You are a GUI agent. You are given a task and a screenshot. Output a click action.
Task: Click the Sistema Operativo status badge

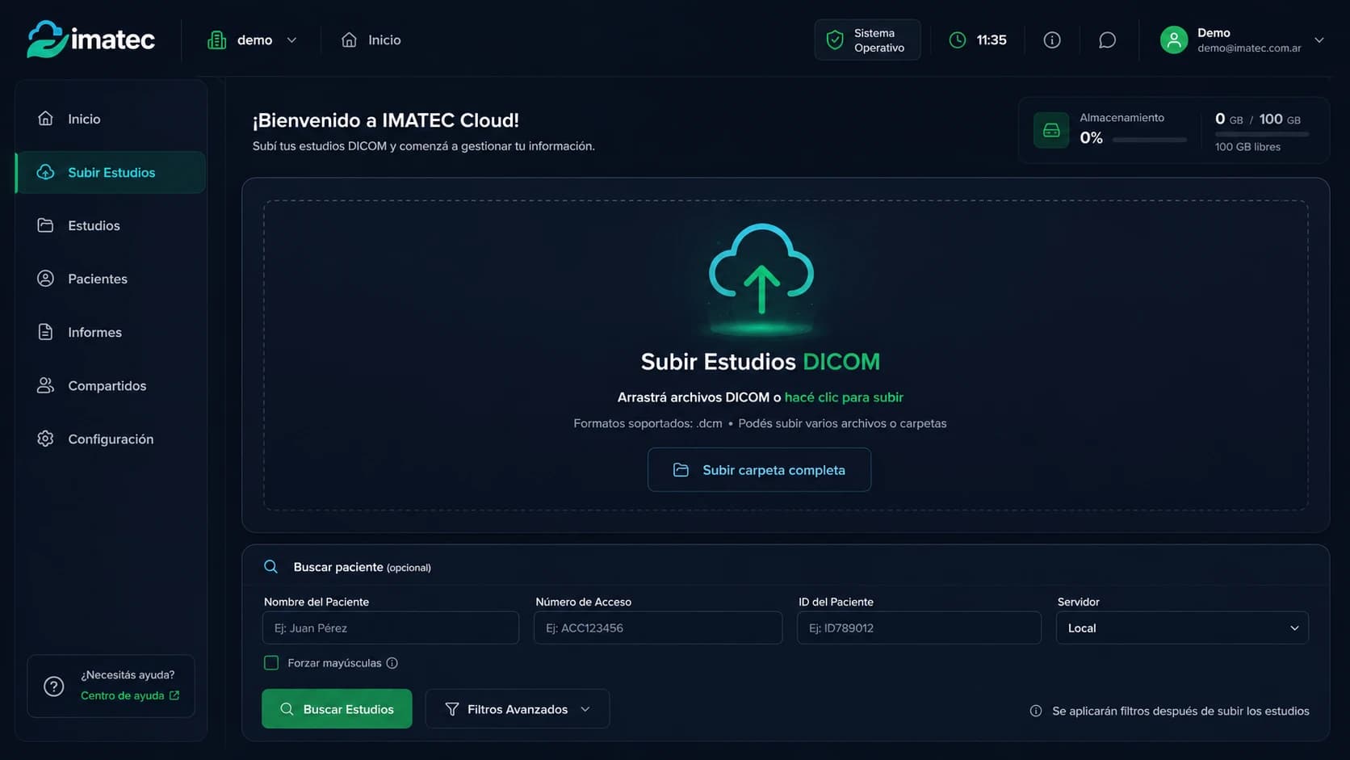(867, 40)
